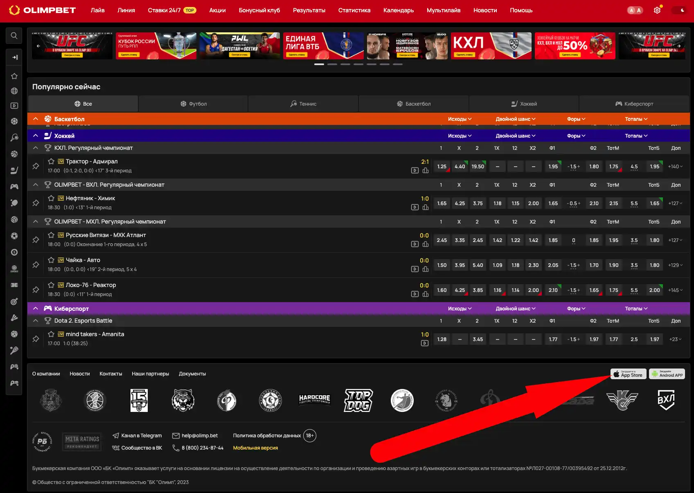Image resolution: width=694 pixels, height=493 pixels.
Task: Open ВХЛ partner logo in footer
Action: 666,400
